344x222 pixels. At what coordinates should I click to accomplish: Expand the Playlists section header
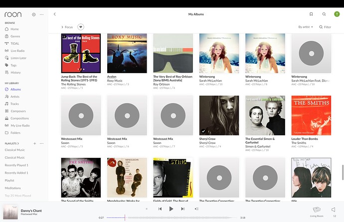pyautogui.click(x=12, y=143)
